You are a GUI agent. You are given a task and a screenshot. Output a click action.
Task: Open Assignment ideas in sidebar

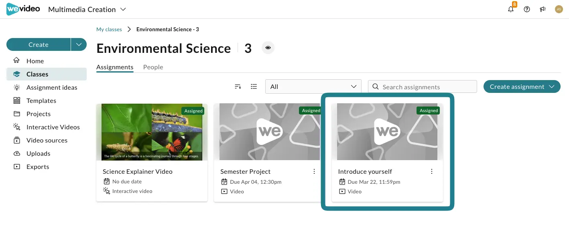tap(46, 87)
